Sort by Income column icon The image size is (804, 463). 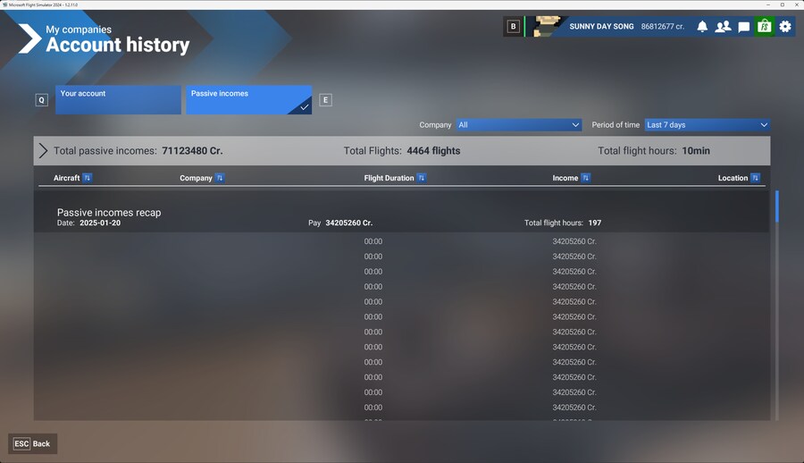[585, 178]
